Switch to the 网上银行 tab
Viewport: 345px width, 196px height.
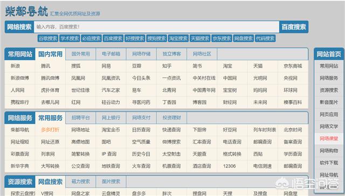click(111, 118)
